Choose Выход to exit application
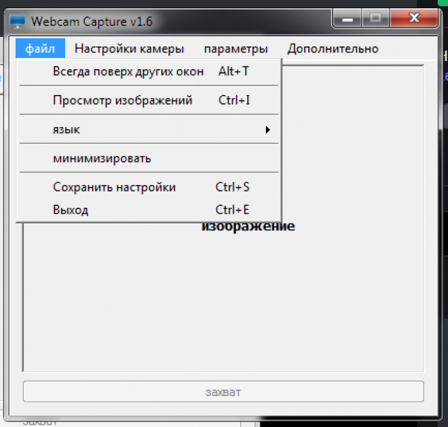The image size is (448, 427). click(x=149, y=210)
